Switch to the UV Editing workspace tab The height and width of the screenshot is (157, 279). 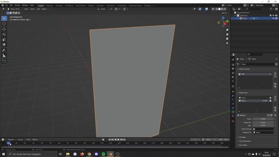[x=69, y=6]
